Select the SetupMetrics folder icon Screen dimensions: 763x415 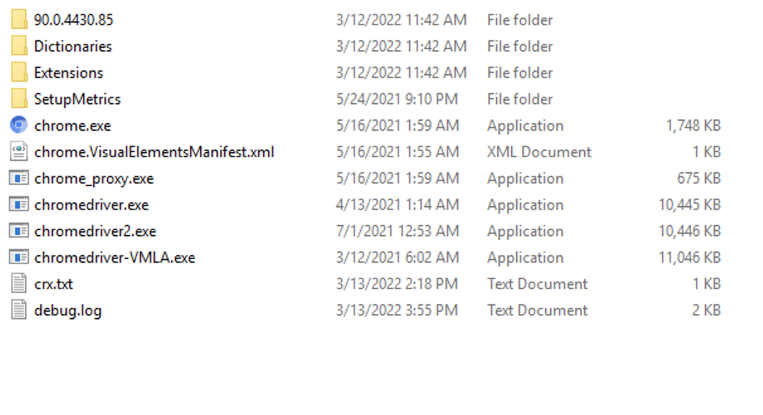click(19, 99)
